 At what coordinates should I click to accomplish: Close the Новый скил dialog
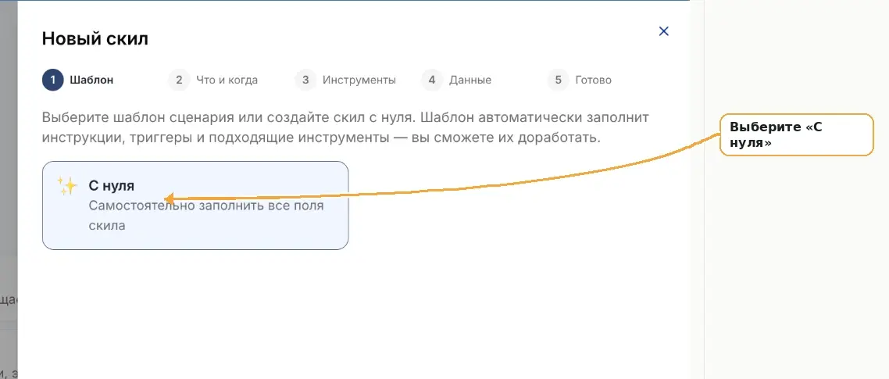(664, 31)
